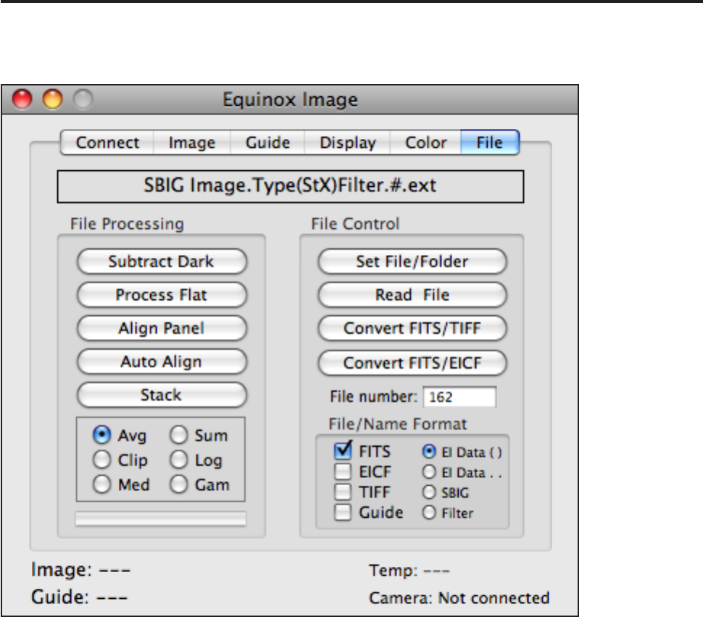Choose the Sum stacking mode
Viewport: 703px width, 617px height.
(x=179, y=435)
